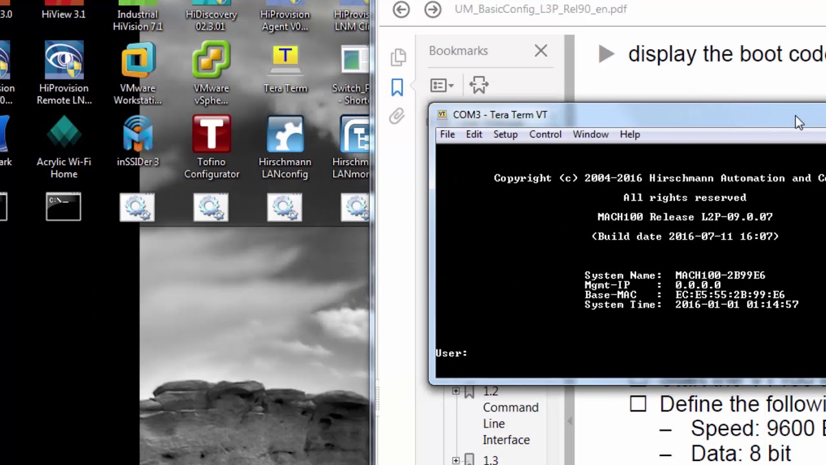
Task: Select the HiProvision Remote LN desktop icon
Action: pos(64,74)
